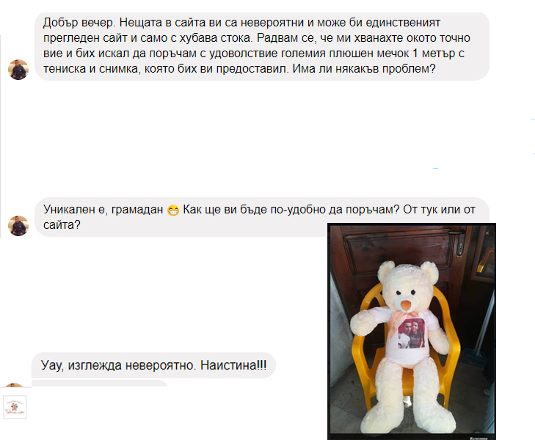Open the sender avatar beside the first message
Image resolution: width=535 pixels, height=440 pixels.
pos(18,70)
